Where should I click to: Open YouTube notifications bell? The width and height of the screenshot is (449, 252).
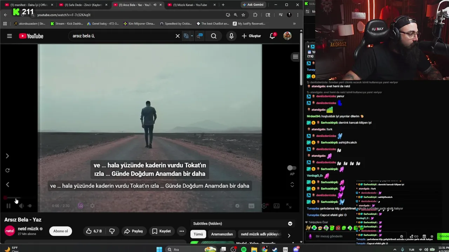pyautogui.click(x=273, y=36)
